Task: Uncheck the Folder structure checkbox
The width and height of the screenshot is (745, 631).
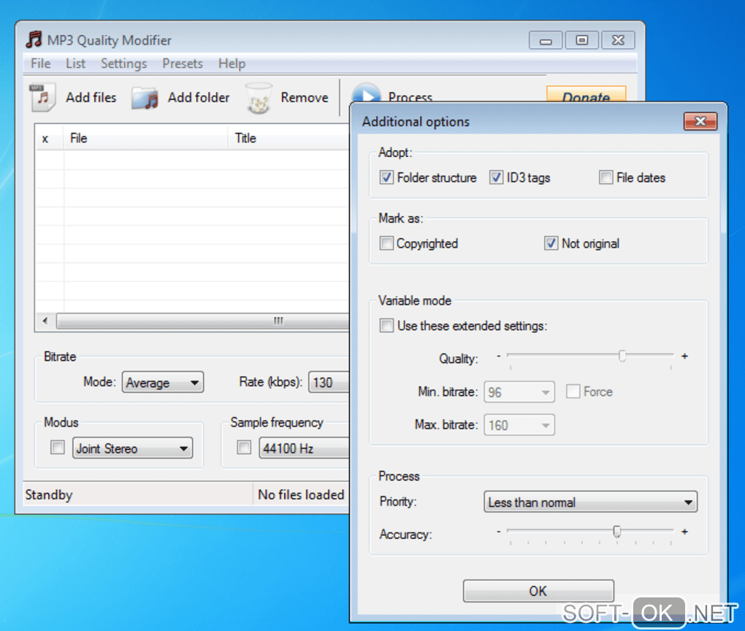Action: [386, 177]
